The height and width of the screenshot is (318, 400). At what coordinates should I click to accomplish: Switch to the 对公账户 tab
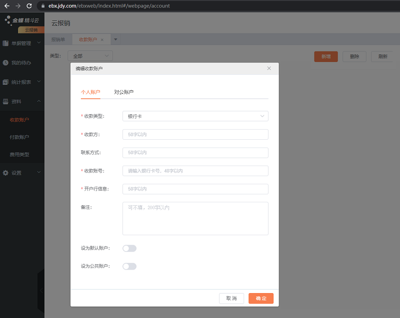[x=123, y=92]
